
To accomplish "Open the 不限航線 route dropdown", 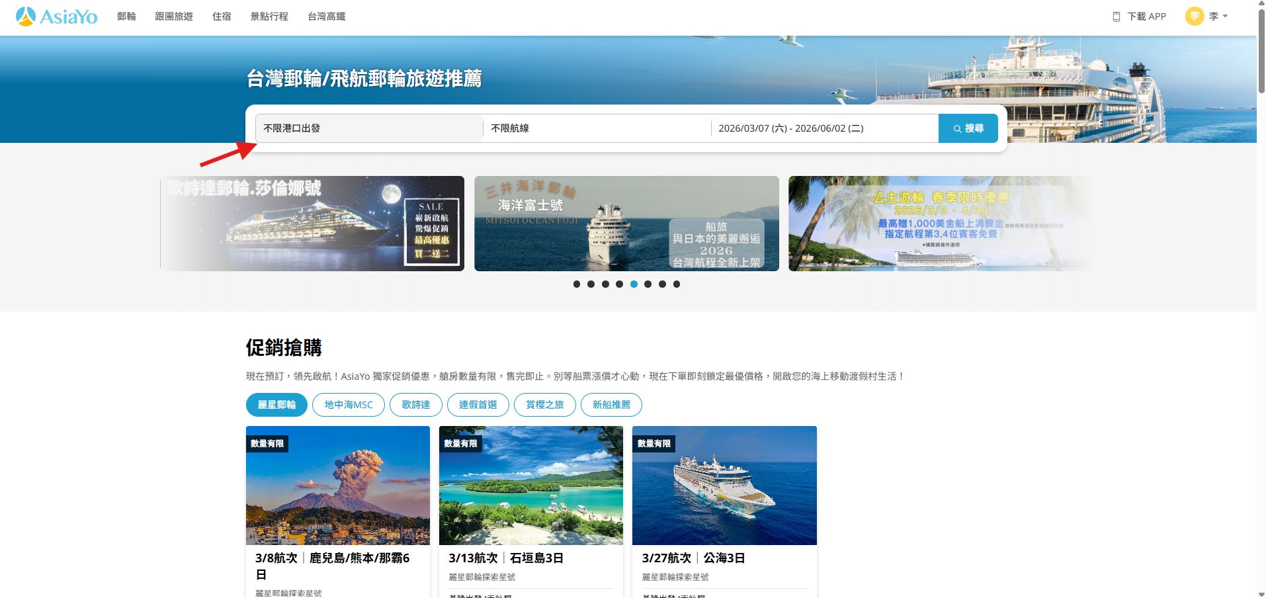I will (x=597, y=128).
